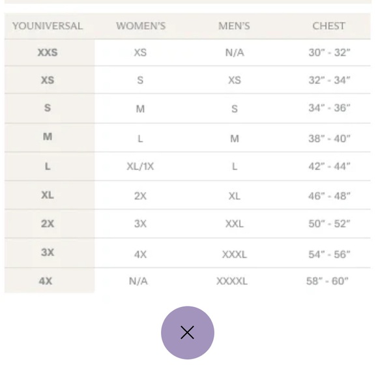Select the 30" - 32" chest measurement

329,53
